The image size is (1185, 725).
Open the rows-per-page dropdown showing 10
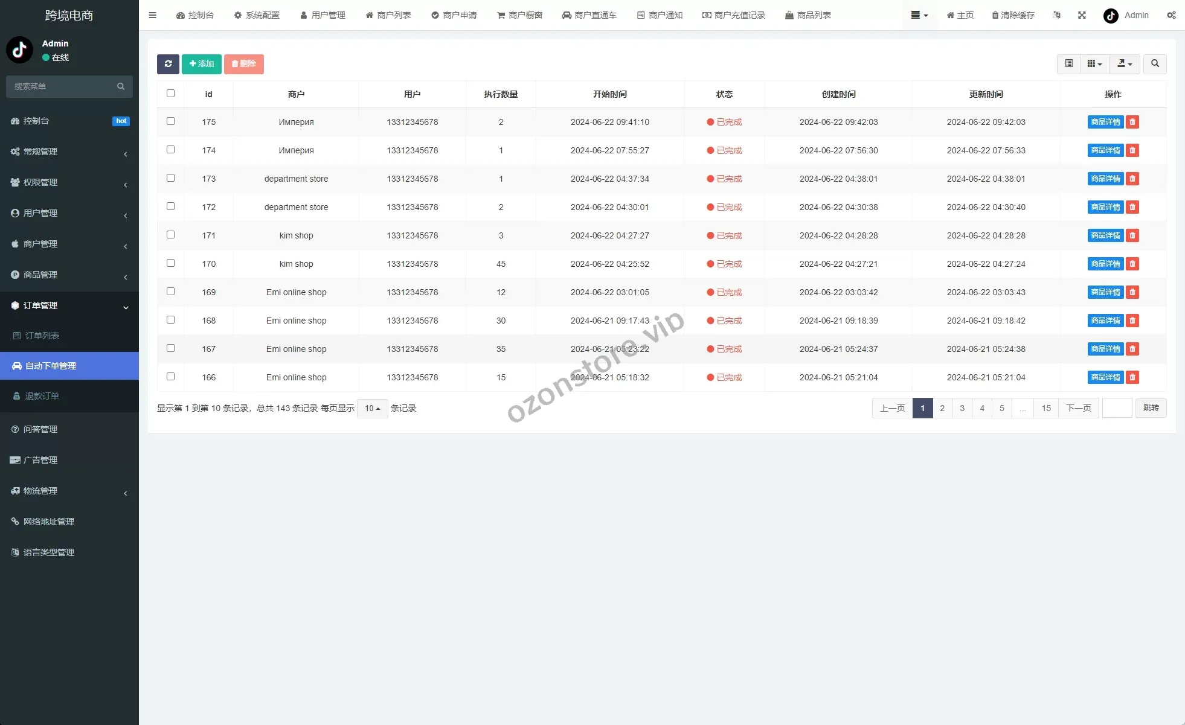point(372,409)
